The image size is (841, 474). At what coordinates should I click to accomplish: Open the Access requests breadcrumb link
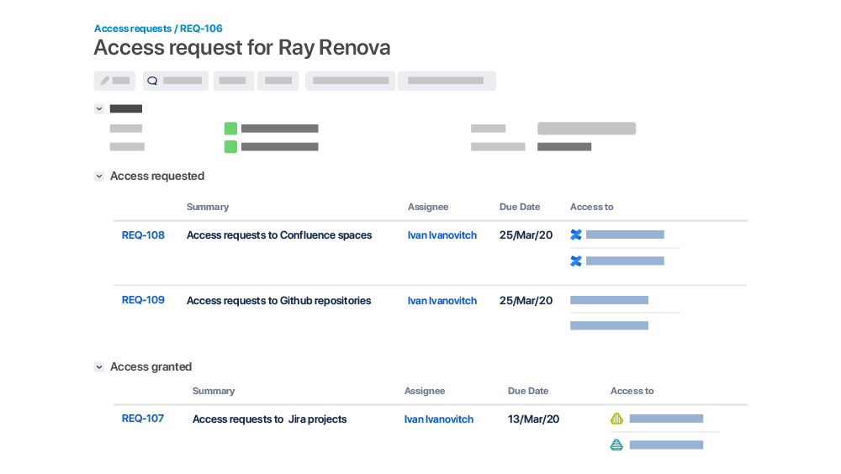coord(133,29)
